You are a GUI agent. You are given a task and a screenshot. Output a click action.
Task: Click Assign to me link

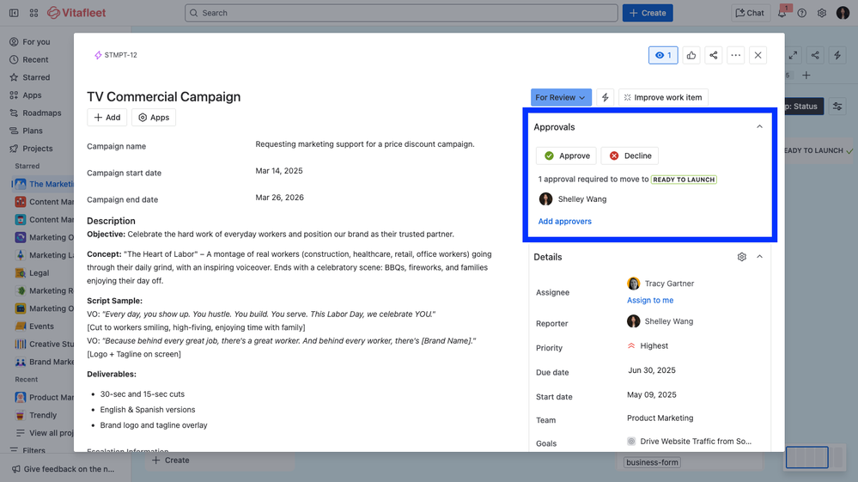coord(650,301)
